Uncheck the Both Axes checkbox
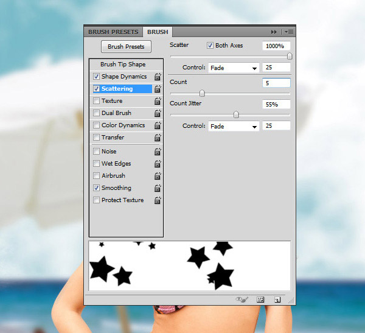The image size is (365, 333). click(210, 45)
